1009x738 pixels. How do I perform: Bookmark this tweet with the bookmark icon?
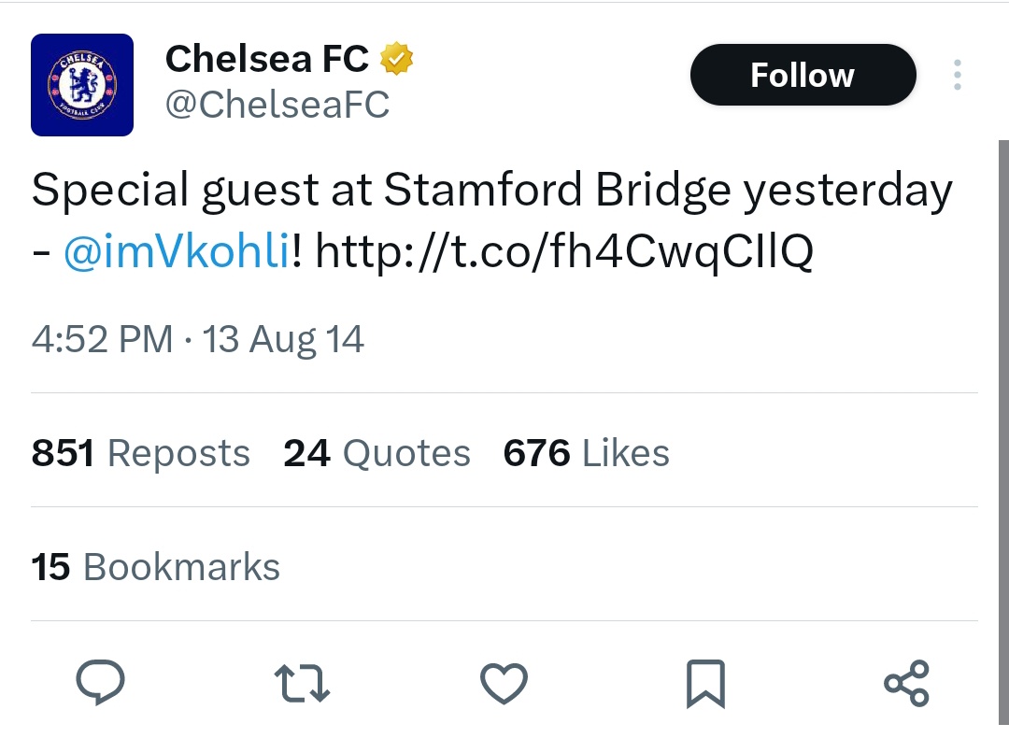704,684
